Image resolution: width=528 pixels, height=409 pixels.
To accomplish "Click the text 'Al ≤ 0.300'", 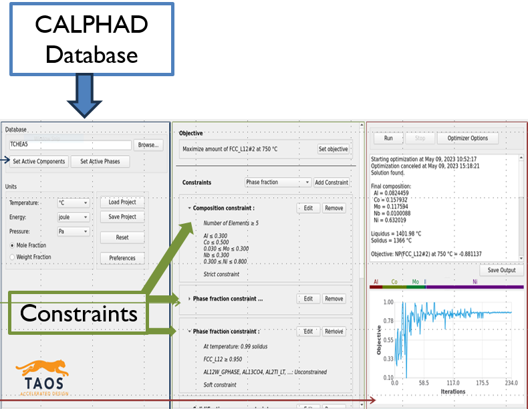I will (215, 236).
